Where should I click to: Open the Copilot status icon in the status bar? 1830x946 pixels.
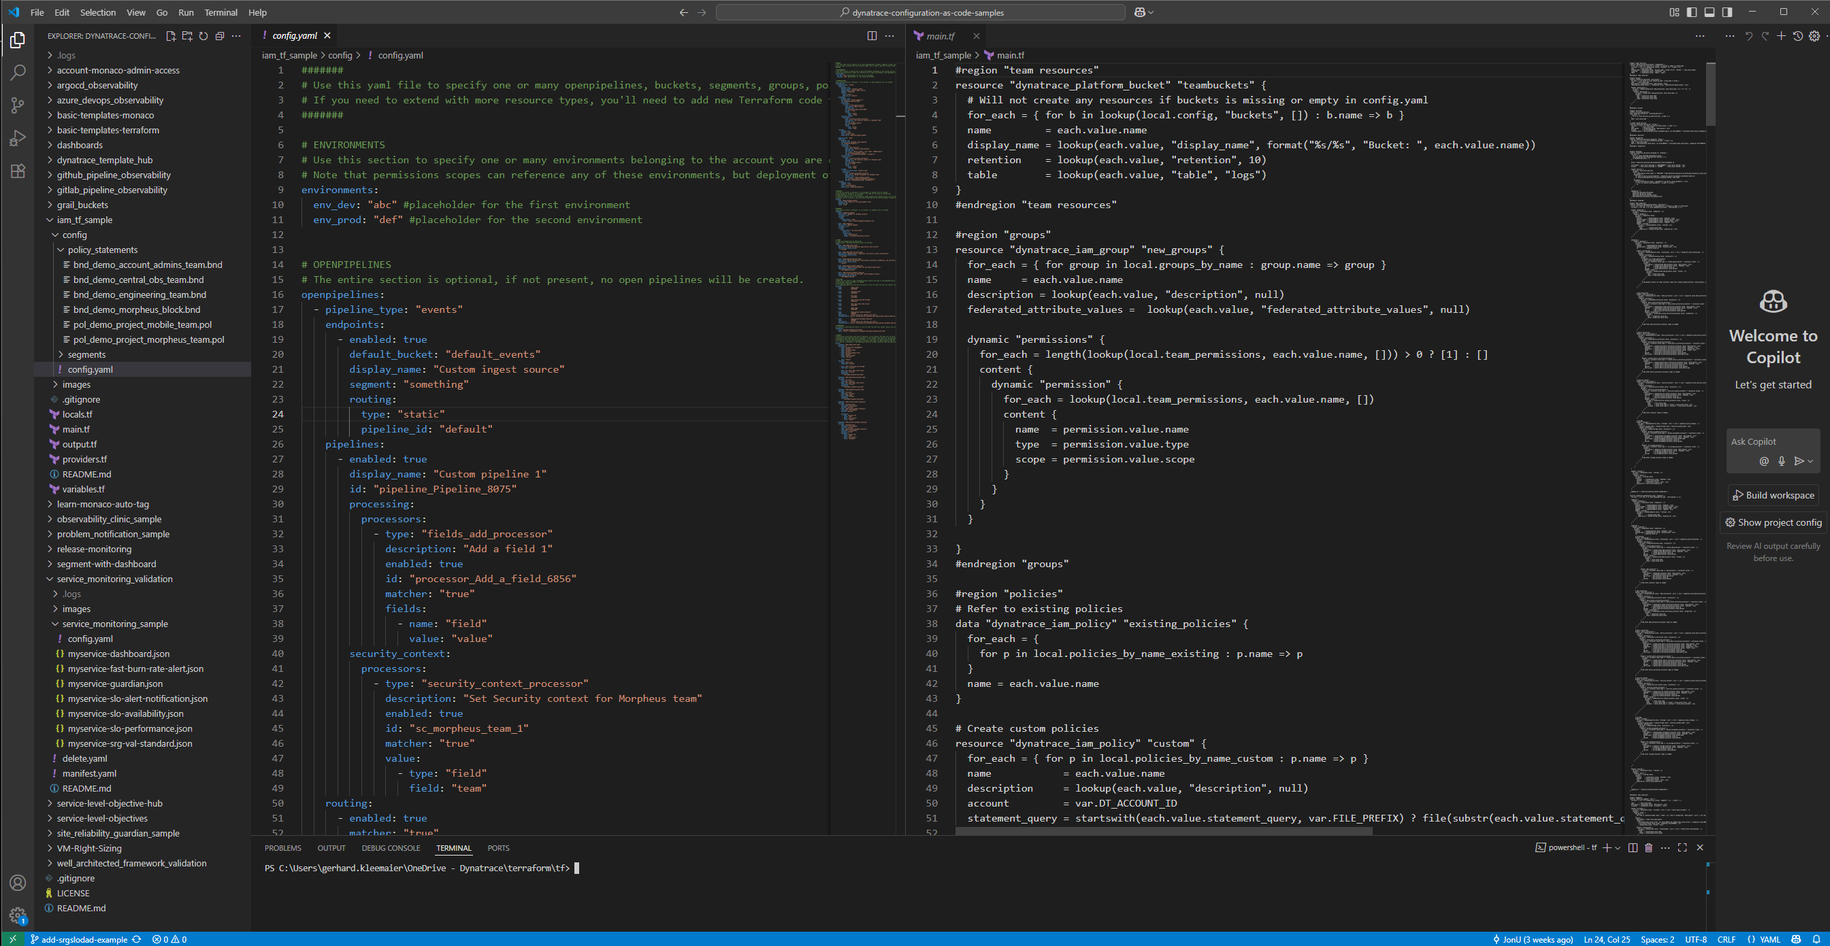click(x=1796, y=940)
